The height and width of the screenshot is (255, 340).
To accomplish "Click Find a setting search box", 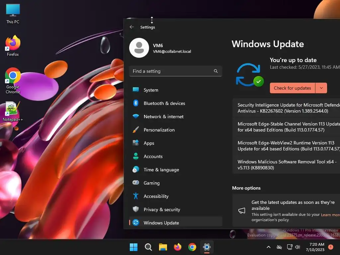I will [176, 71].
